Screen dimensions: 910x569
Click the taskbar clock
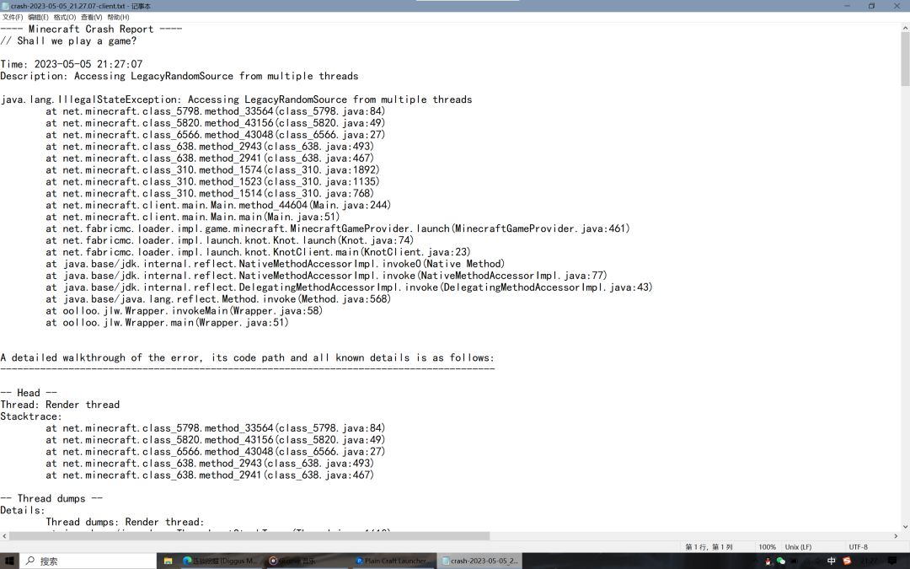pyautogui.click(x=869, y=561)
